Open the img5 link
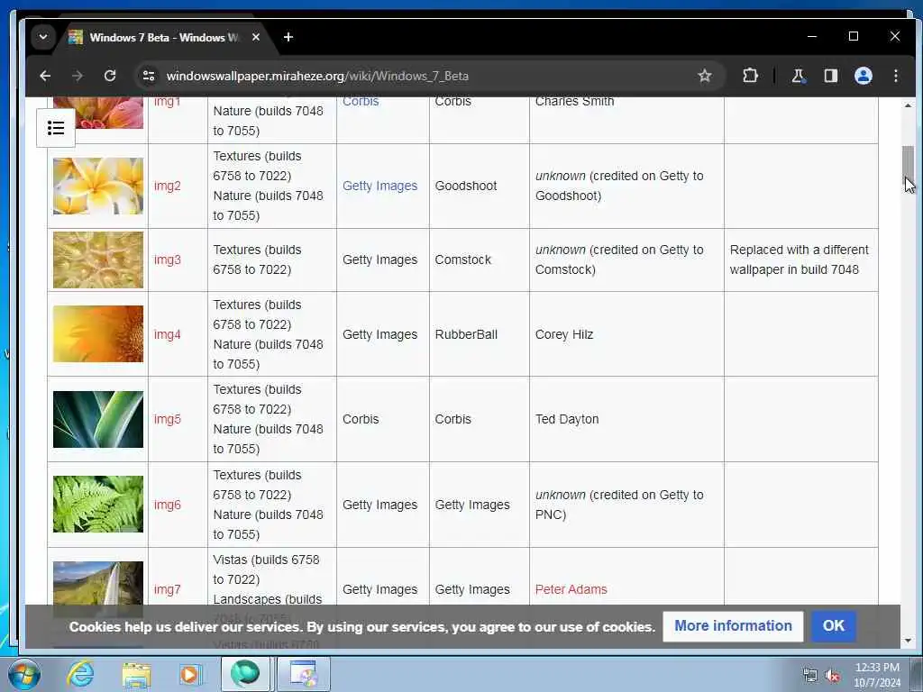This screenshot has height=692, width=923. pos(167,420)
